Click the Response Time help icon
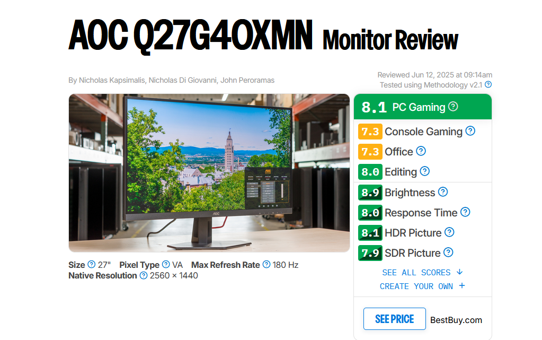Screen dimensions: 542x340 465,212
